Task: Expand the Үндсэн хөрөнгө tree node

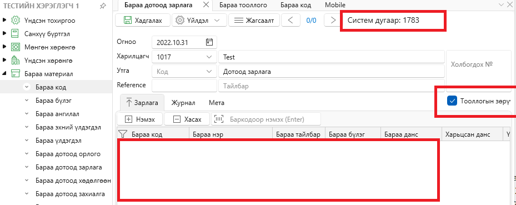Action: click(4, 61)
